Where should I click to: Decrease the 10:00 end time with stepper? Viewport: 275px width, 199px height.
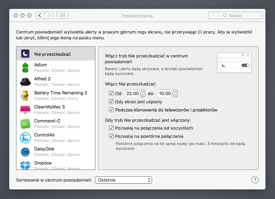point(174,95)
